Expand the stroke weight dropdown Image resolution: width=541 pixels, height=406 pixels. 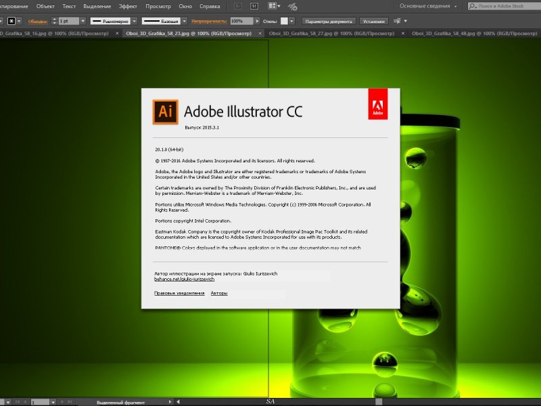[x=83, y=21]
